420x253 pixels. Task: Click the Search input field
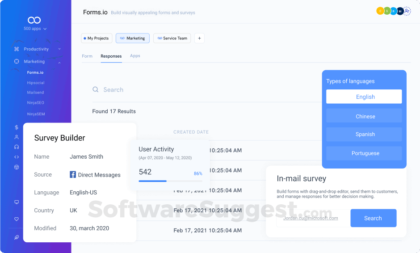coord(207,89)
